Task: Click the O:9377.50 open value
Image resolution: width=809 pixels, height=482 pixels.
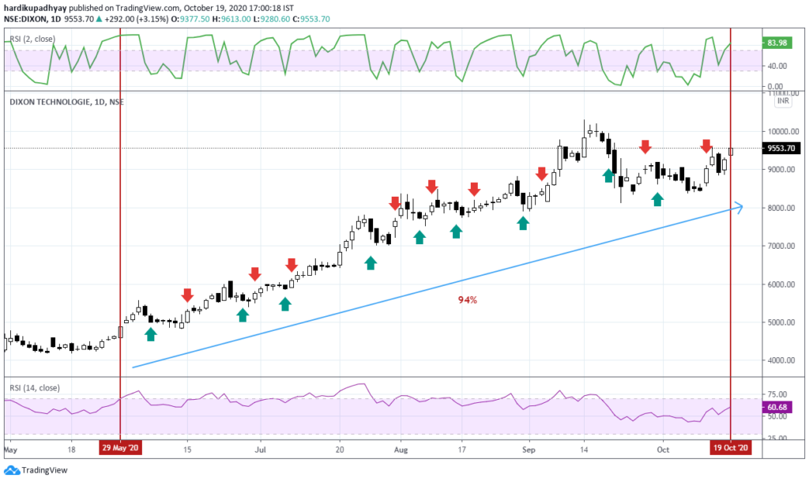Action: (190, 19)
